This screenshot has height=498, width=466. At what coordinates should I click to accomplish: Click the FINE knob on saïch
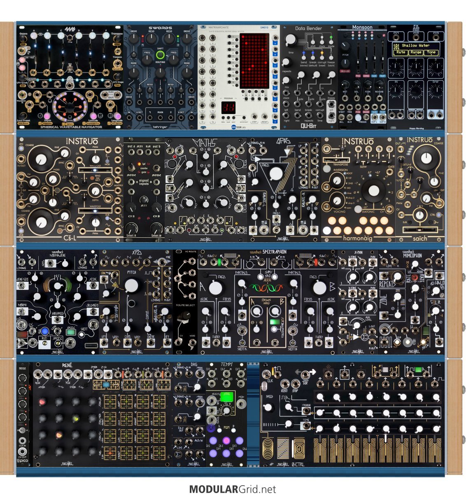(434, 181)
